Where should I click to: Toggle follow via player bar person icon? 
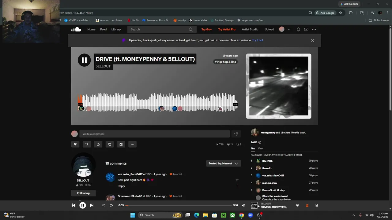click(x=307, y=205)
